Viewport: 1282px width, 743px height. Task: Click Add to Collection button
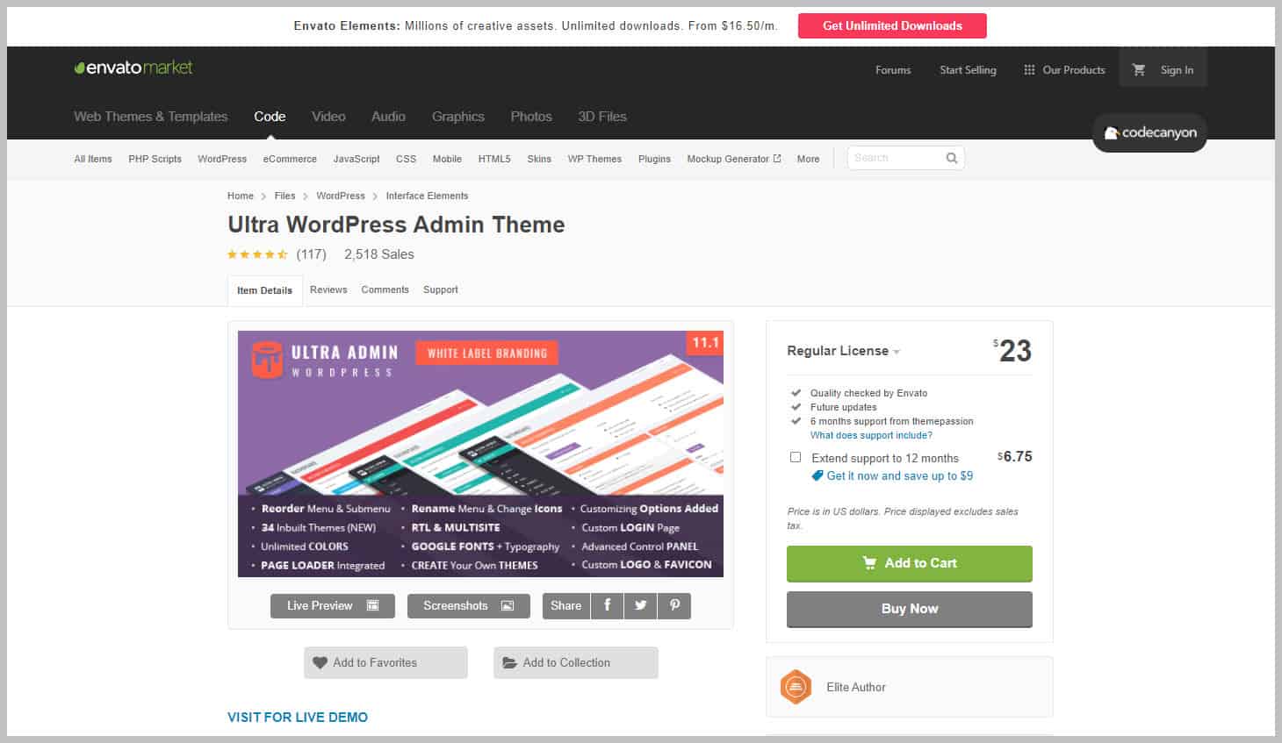tap(575, 662)
